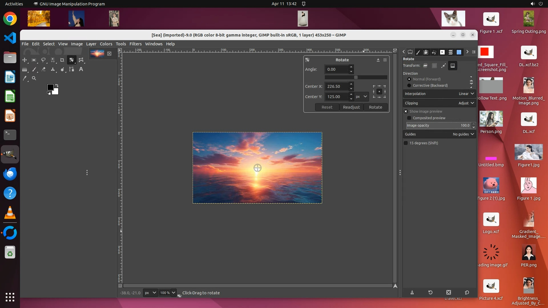Open the Colors menu

[106, 44]
